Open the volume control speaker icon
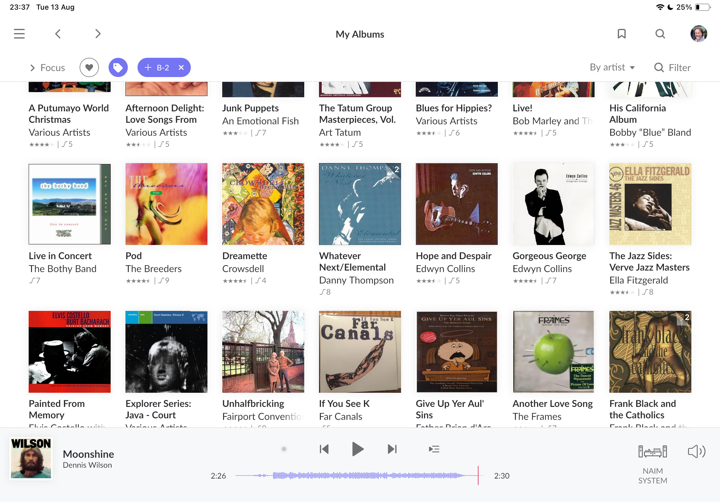Screen dimensions: 720x502 coord(697,452)
